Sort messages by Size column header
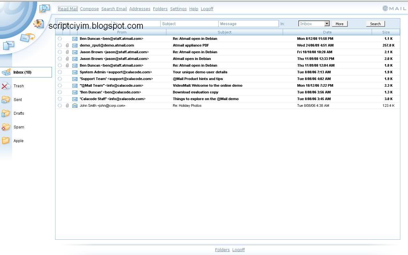The width and height of the screenshot is (408, 255). point(386,32)
